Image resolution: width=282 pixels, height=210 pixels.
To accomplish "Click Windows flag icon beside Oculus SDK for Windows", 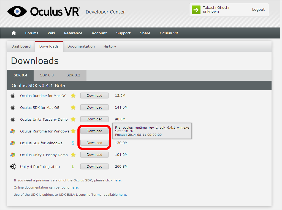I will 13,143.
